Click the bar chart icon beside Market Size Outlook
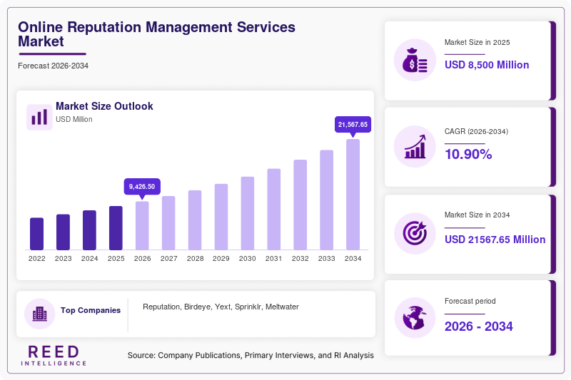Image resolution: width=571 pixels, height=380 pixels. [x=39, y=117]
